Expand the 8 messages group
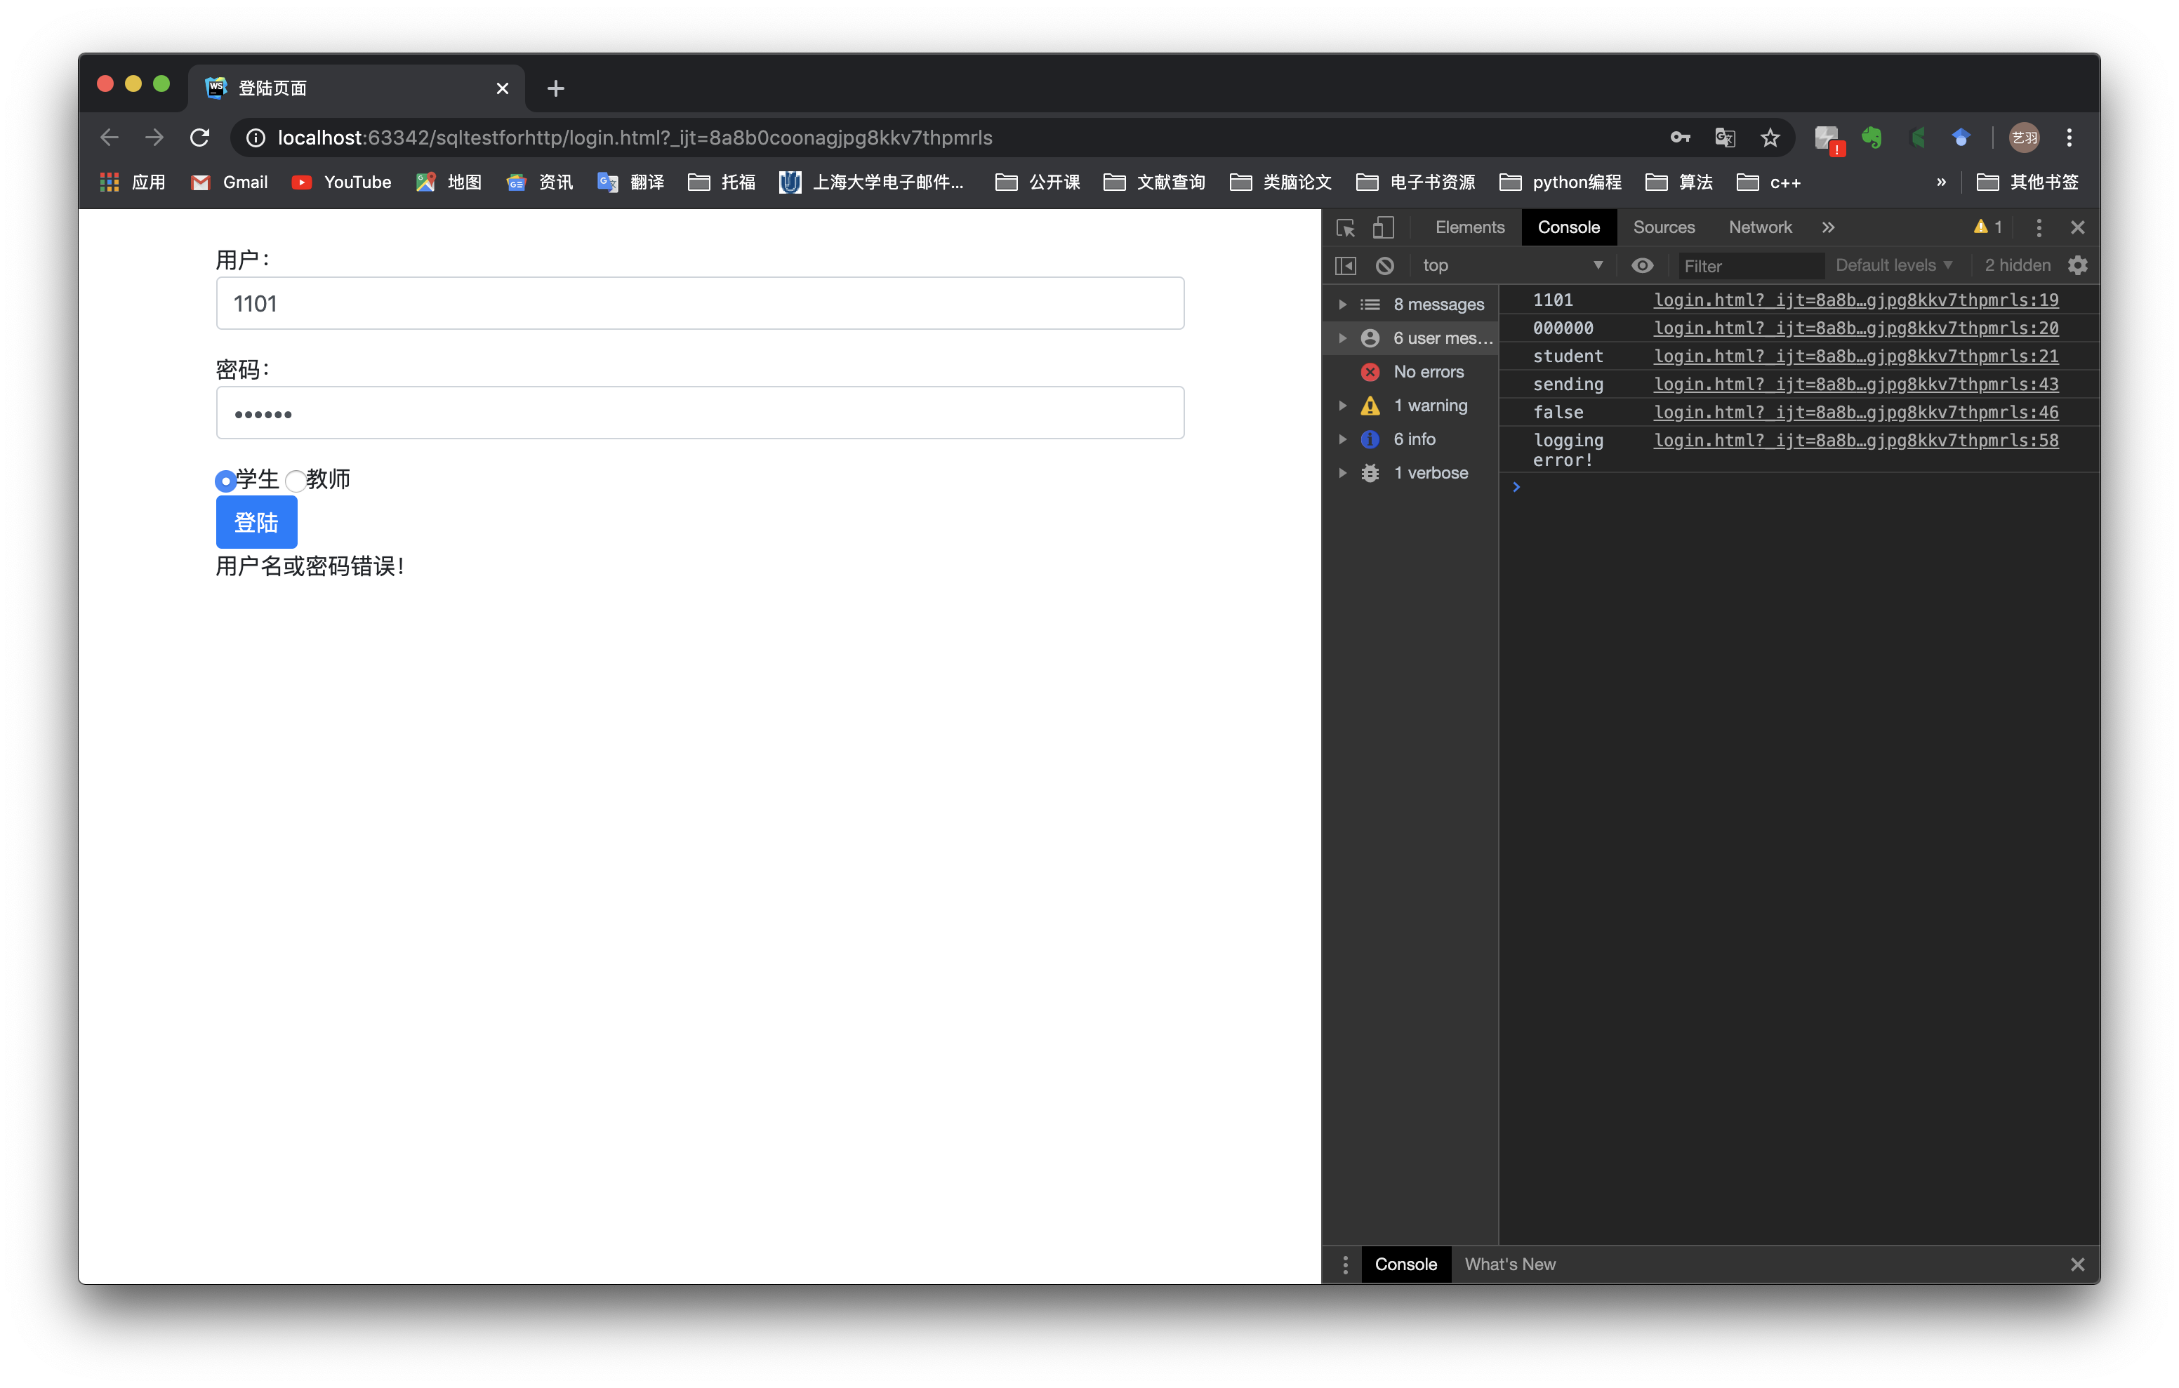Image resolution: width=2179 pixels, height=1388 pixels. point(1343,305)
